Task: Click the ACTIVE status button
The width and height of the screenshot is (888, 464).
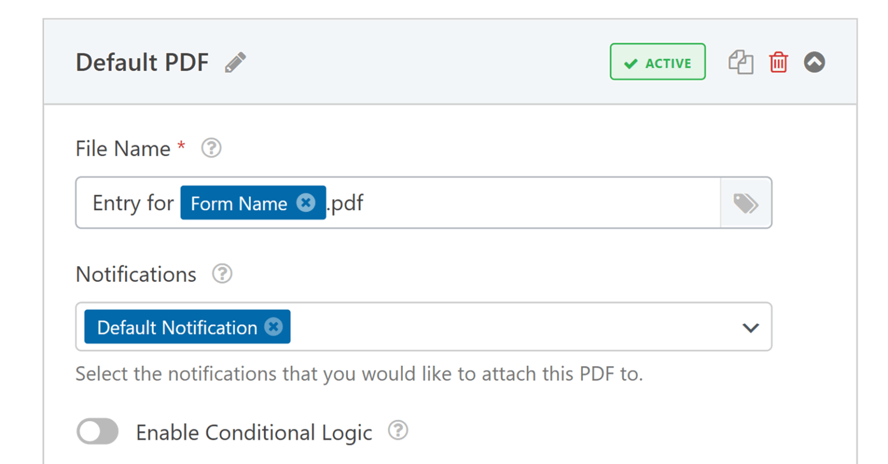Action: click(657, 61)
